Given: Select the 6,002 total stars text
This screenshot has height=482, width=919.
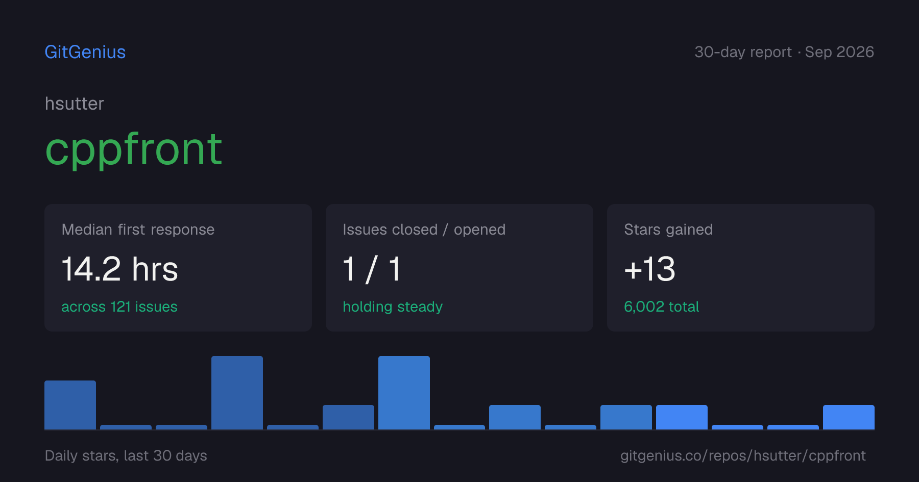Looking at the screenshot, I should (662, 307).
